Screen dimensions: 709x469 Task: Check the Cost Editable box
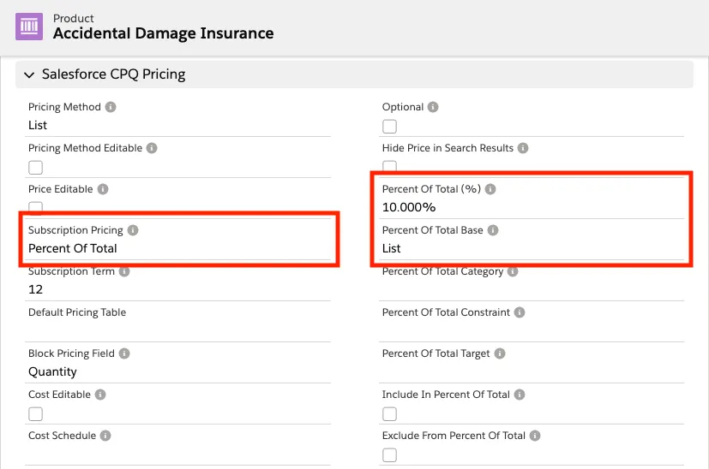(x=36, y=414)
